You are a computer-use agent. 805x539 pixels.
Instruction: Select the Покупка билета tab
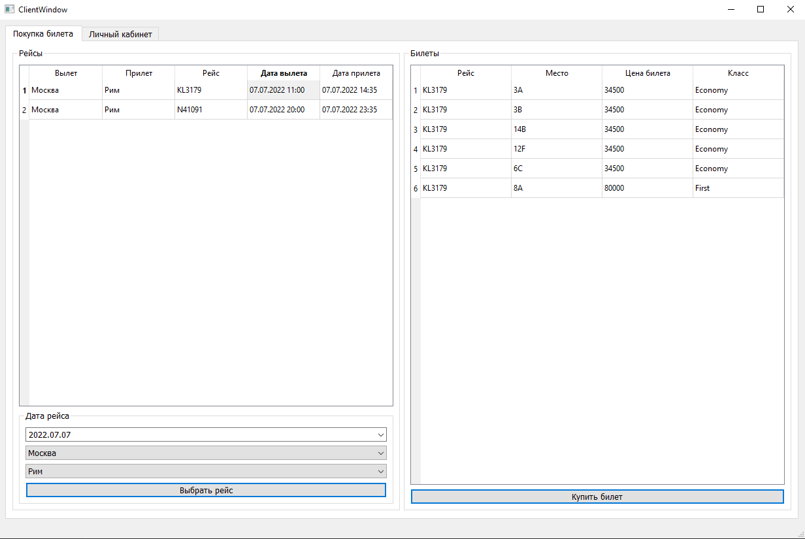point(43,33)
